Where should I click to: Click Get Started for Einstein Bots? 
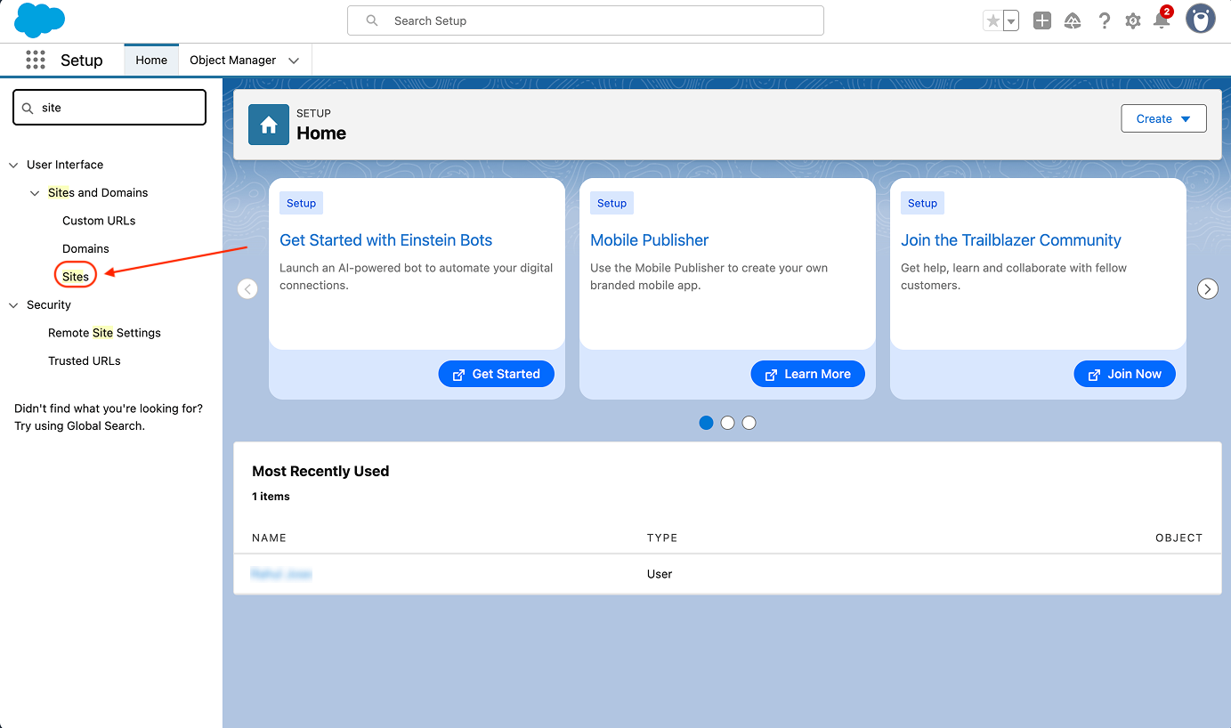(x=496, y=374)
